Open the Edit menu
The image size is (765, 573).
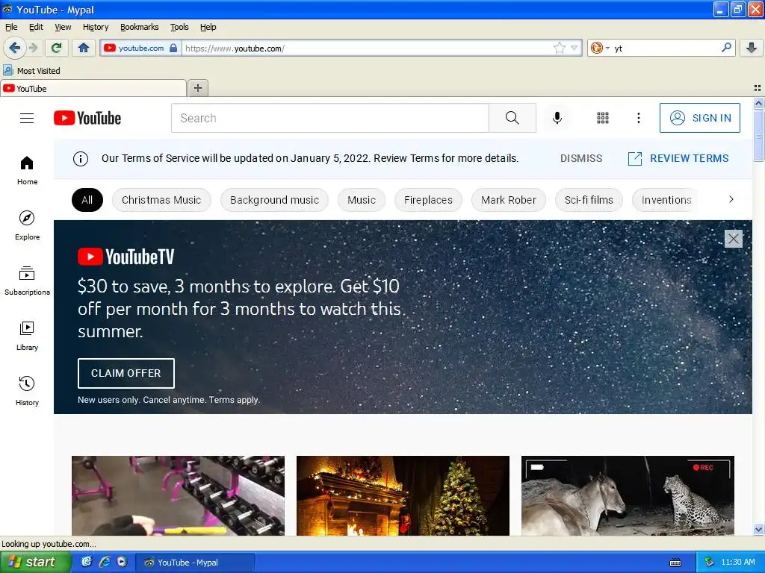(x=36, y=27)
